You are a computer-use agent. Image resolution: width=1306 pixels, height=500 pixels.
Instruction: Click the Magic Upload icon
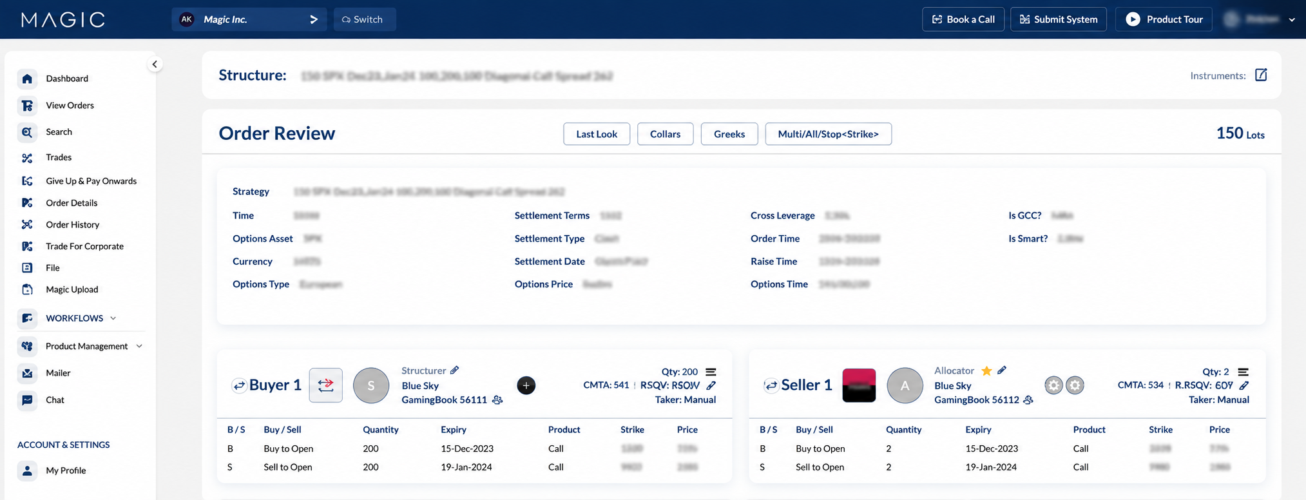(x=27, y=289)
